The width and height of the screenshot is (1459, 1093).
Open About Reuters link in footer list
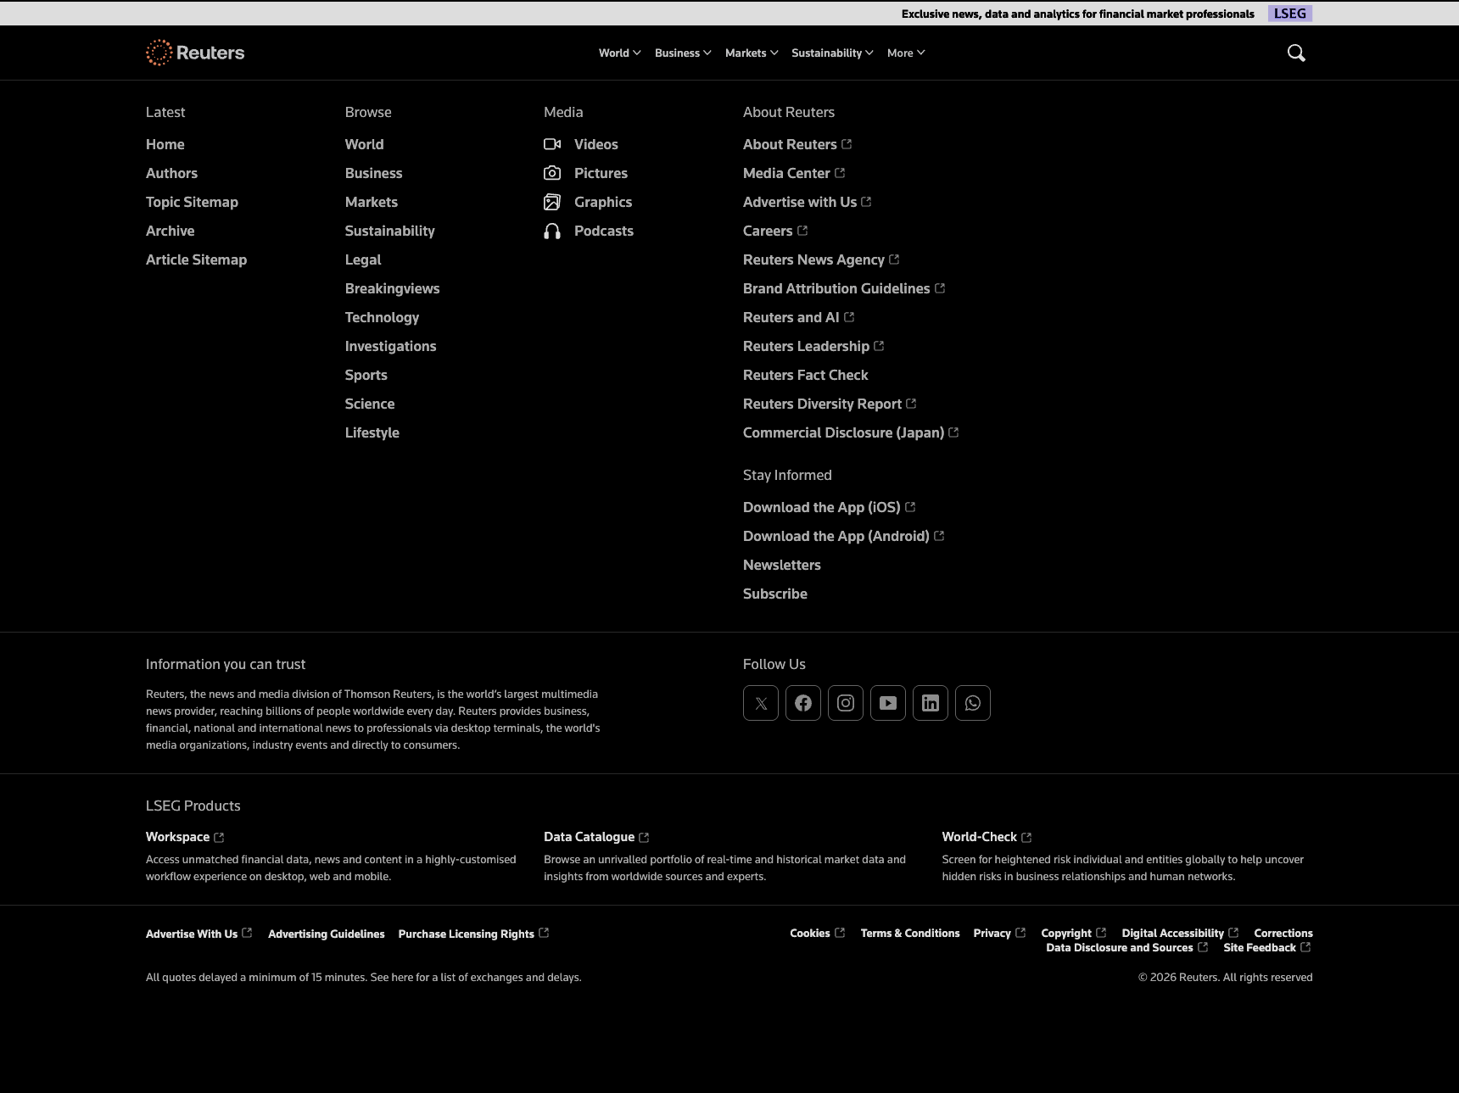[797, 144]
